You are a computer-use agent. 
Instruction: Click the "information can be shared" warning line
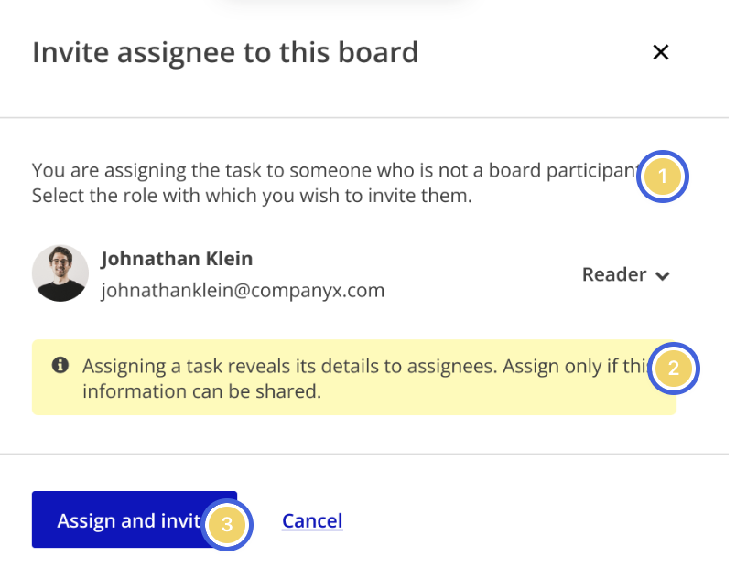202,391
